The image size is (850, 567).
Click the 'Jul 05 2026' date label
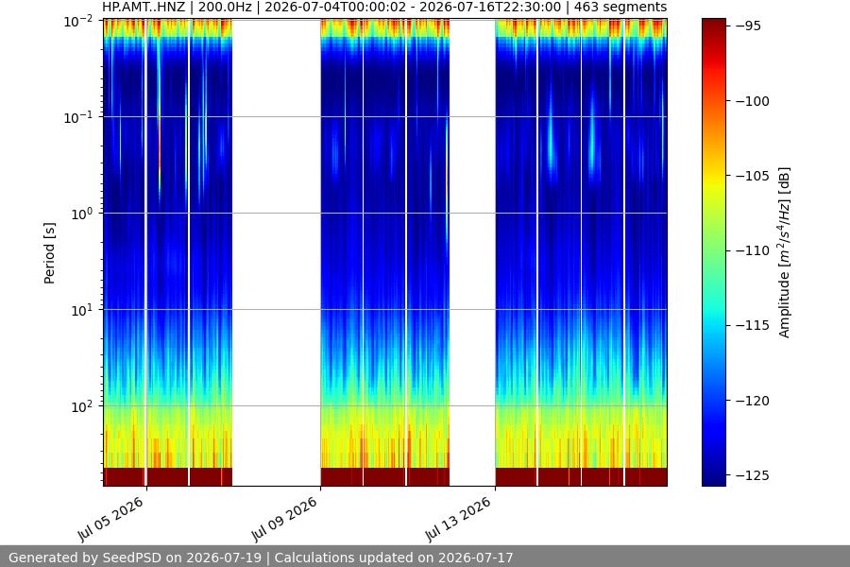coord(111,519)
